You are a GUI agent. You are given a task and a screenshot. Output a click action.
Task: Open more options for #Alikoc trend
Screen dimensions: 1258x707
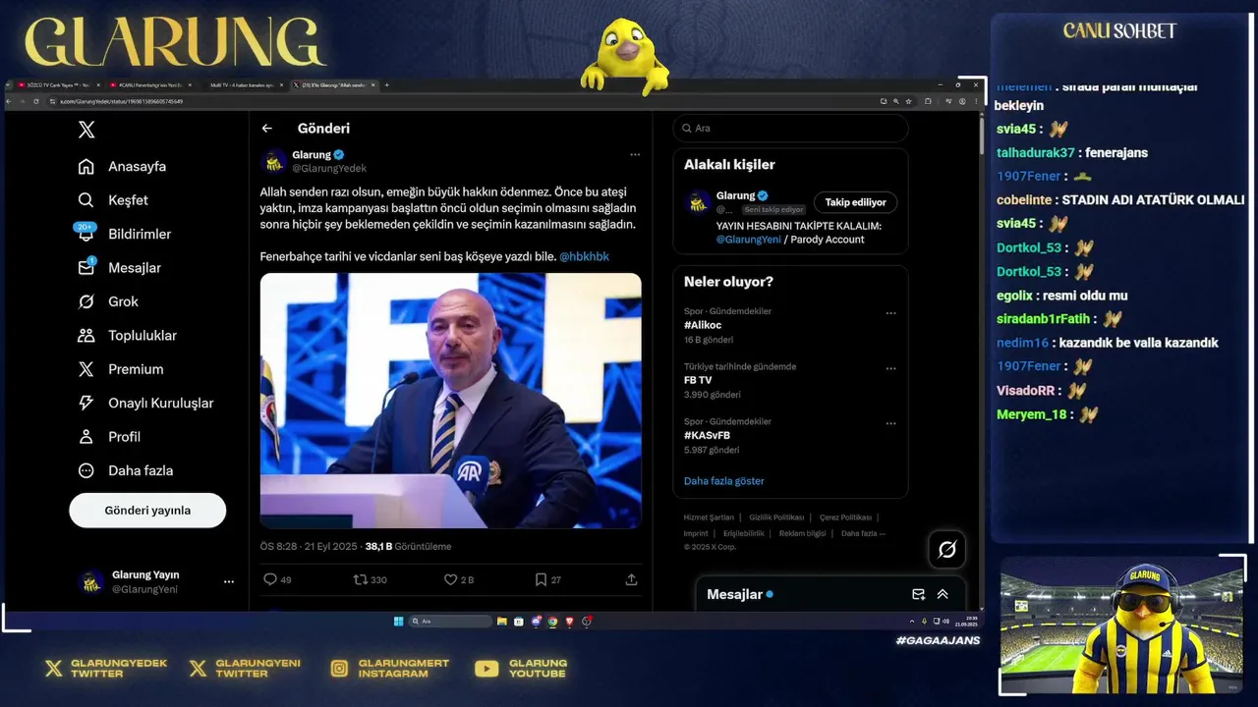[890, 313]
